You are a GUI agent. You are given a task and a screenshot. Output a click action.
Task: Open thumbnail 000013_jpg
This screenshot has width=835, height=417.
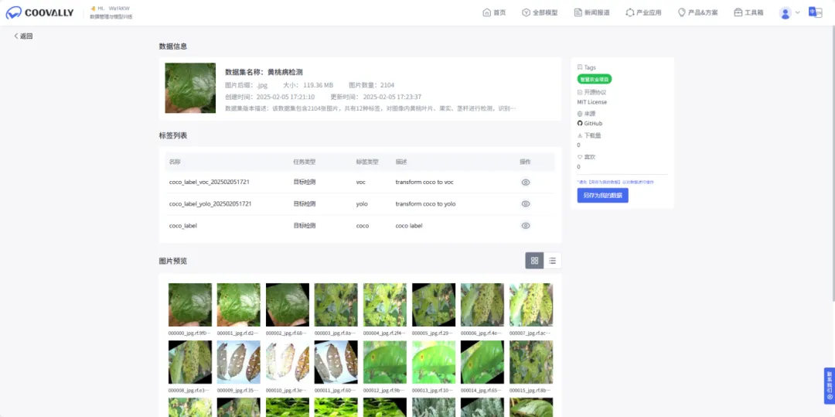(x=434, y=362)
